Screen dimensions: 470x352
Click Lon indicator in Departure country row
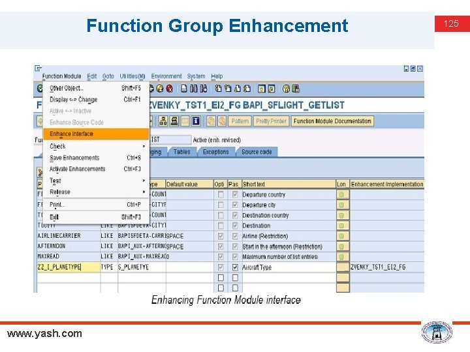pyautogui.click(x=341, y=194)
